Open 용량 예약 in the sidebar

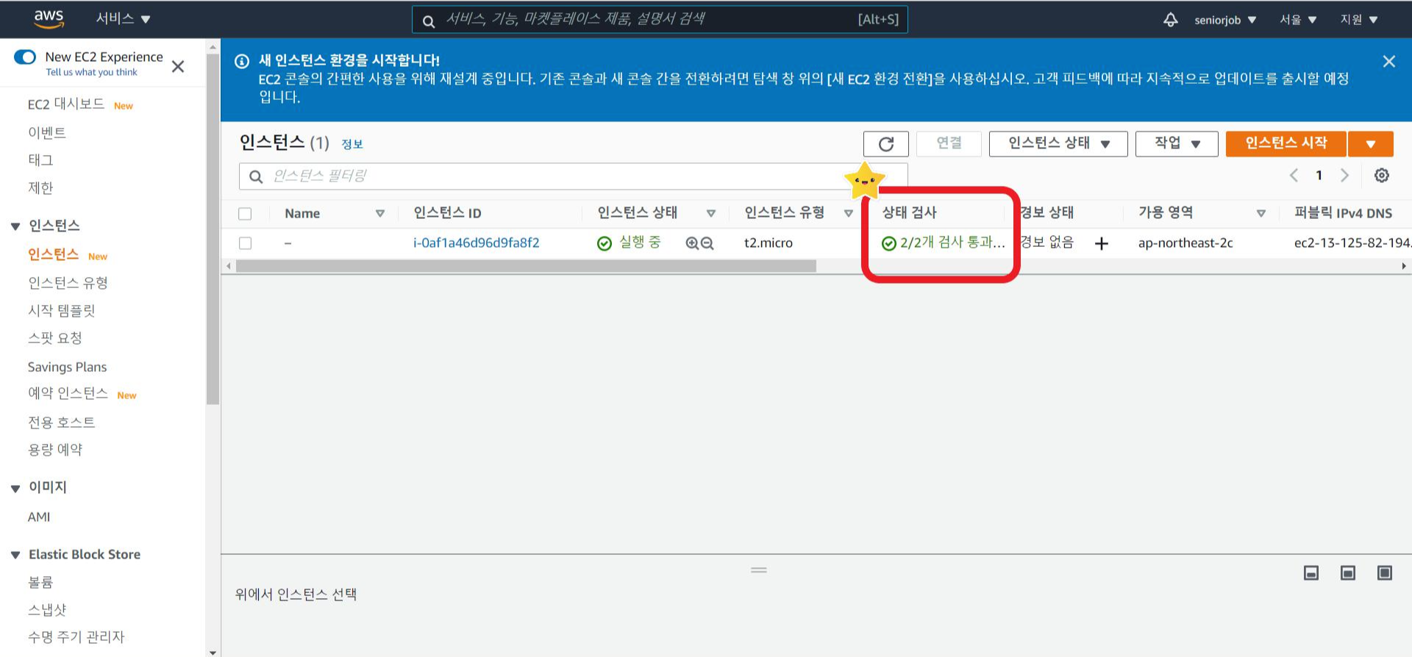pos(55,449)
